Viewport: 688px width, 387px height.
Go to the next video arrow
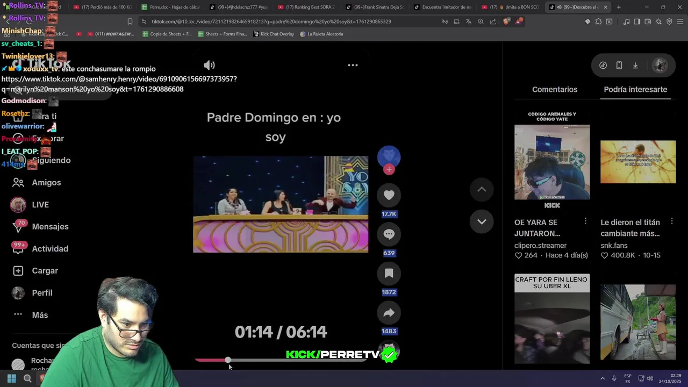482,221
